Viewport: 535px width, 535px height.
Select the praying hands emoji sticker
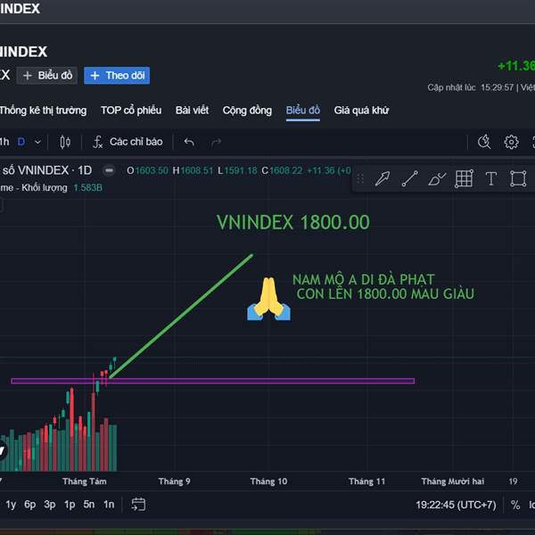(269, 300)
